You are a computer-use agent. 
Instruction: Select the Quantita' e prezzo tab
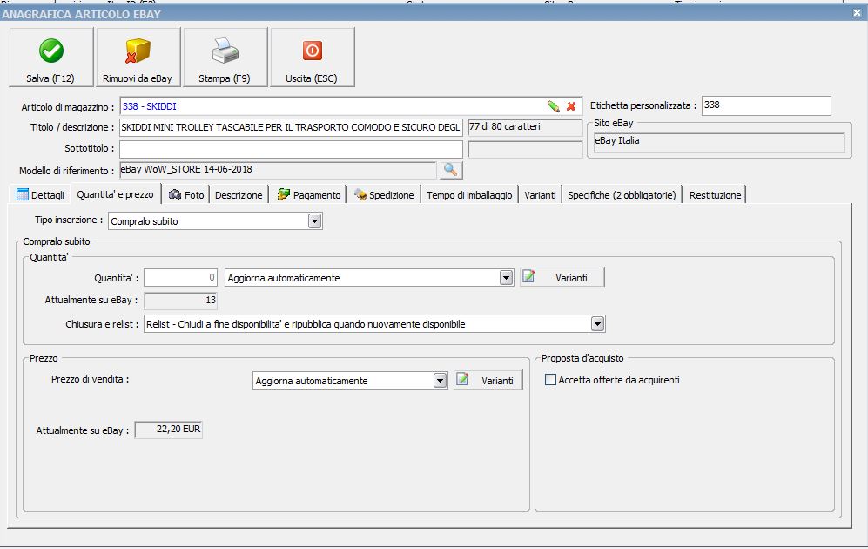pos(115,194)
